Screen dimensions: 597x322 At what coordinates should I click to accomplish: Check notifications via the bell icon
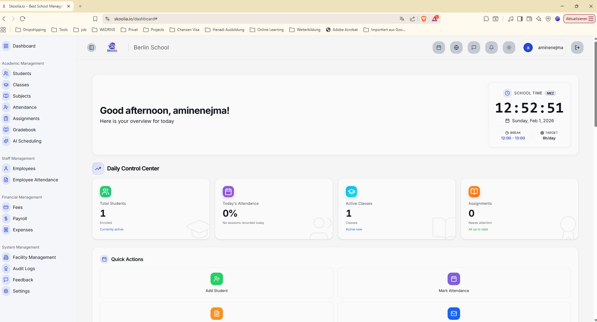491,48
